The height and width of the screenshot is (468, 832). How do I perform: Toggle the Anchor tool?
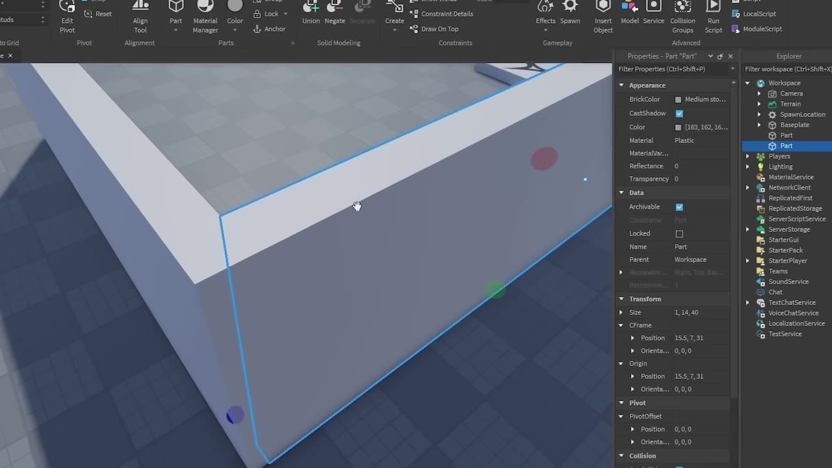coord(269,29)
